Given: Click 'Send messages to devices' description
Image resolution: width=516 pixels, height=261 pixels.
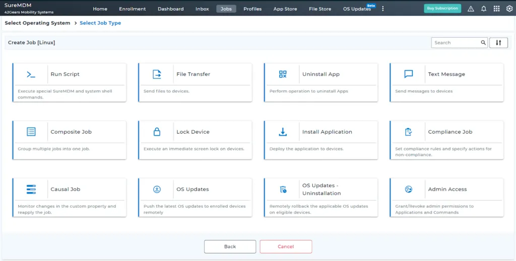Looking at the screenshot, I should pos(424,91).
